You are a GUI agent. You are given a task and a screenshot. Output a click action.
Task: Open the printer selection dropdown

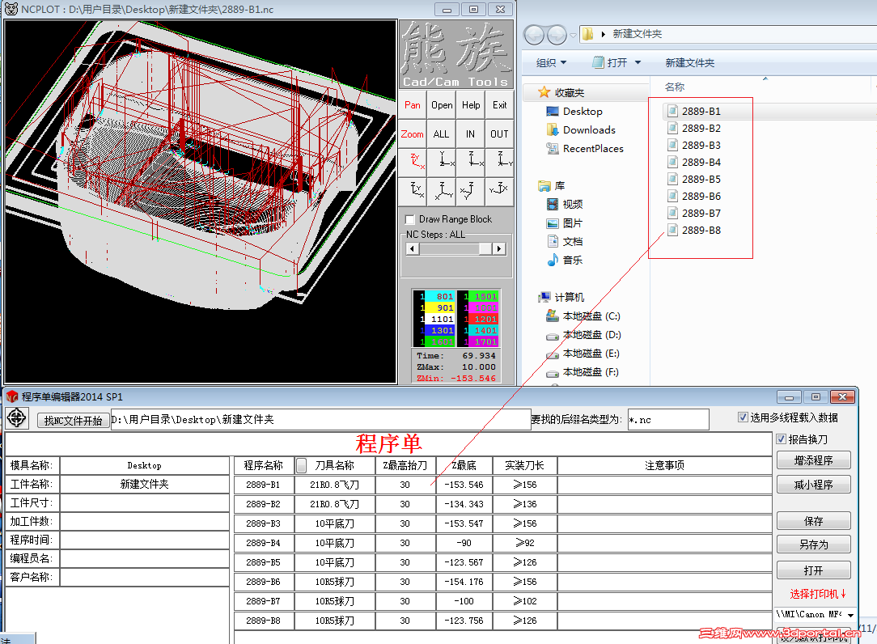851,614
